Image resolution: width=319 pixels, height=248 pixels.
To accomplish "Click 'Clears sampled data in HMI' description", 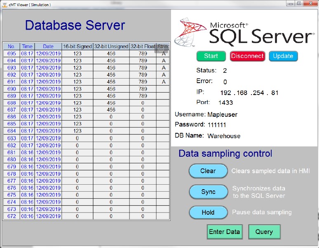I will click(271, 171).
